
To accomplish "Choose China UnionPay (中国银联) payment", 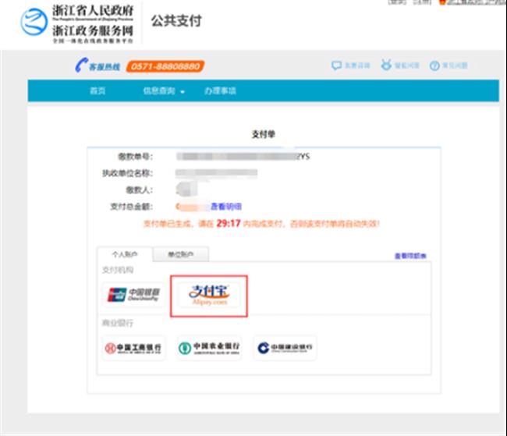I will point(133,296).
